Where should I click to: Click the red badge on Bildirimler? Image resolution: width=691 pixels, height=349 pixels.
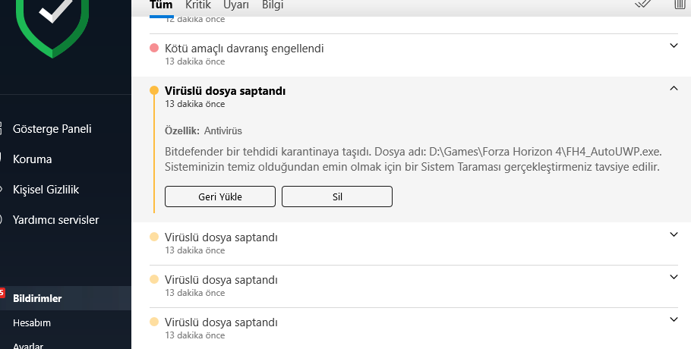(x=2, y=292)
